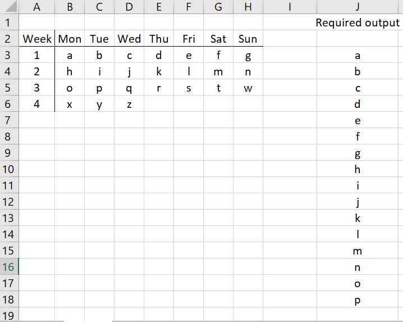Select output cell 'h' in column J
Viewport: 403px width, 322px height.
(x=358, y=169)
